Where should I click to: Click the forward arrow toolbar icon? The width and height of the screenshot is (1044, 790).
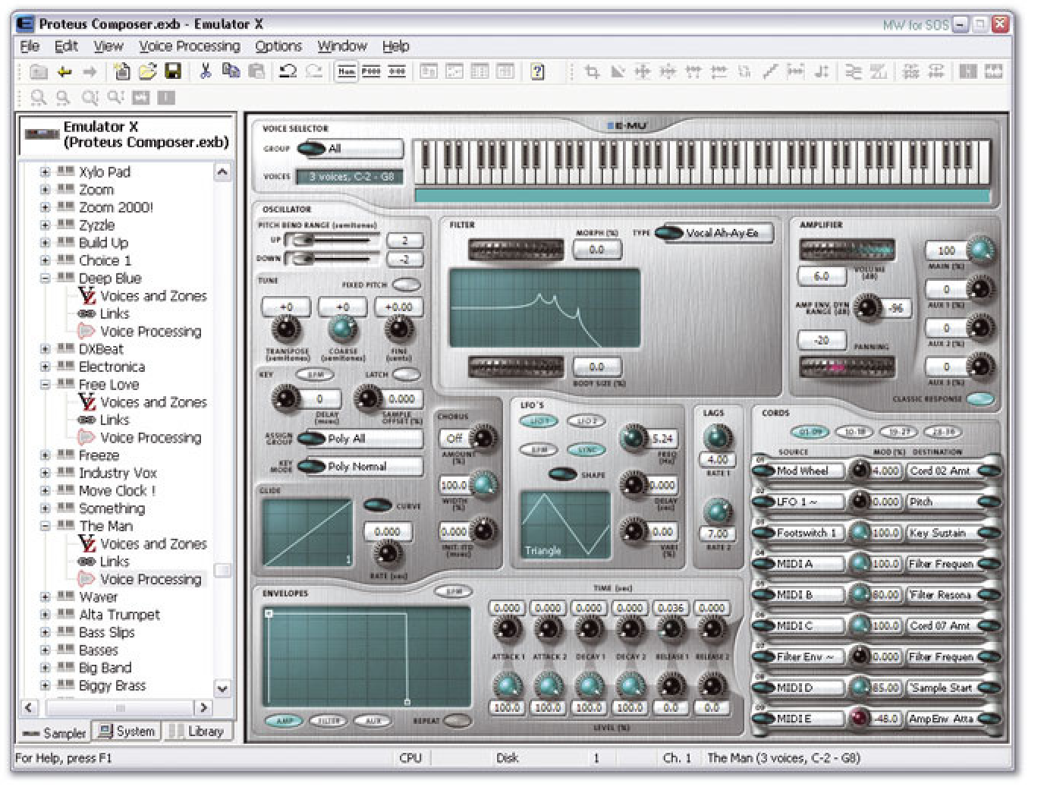(x=90, y=71)
